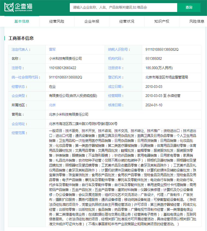Select the status value 在业
Image resolution: width=207 pixels, height=231 pixels.
tap(52, 87)
